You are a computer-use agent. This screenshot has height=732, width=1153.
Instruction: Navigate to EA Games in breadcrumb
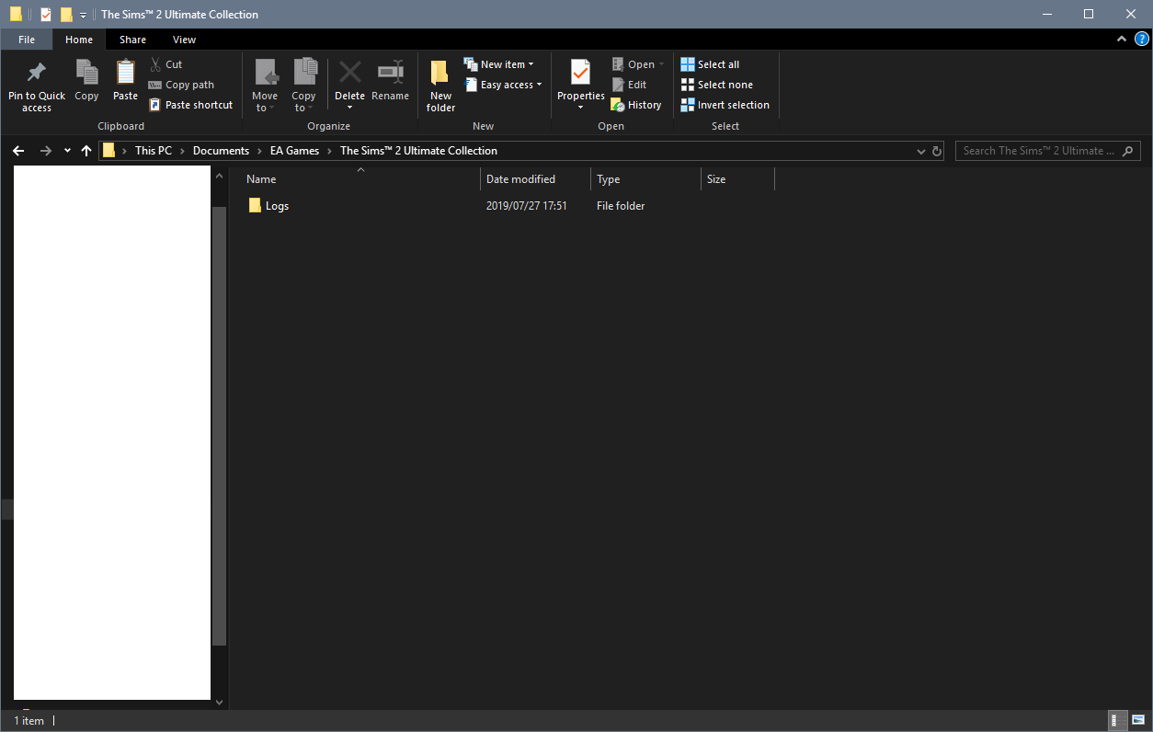pos(294,151)
